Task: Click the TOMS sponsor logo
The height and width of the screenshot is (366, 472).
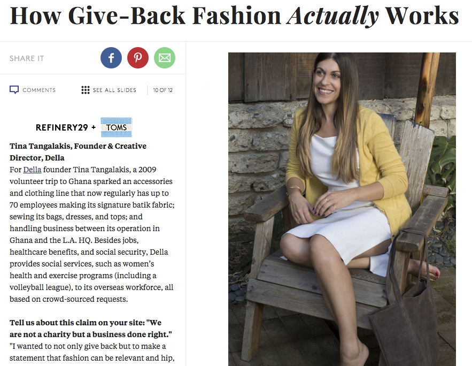Action: (x=117, y=127)
